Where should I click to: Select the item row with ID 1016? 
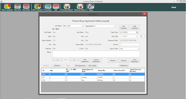tap(93, 74)
